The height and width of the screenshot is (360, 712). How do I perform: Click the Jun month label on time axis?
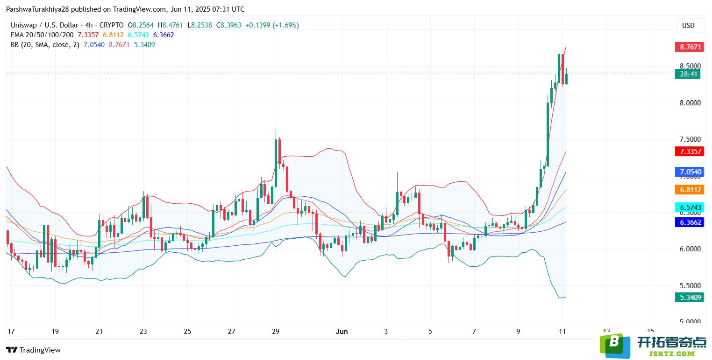342,332
